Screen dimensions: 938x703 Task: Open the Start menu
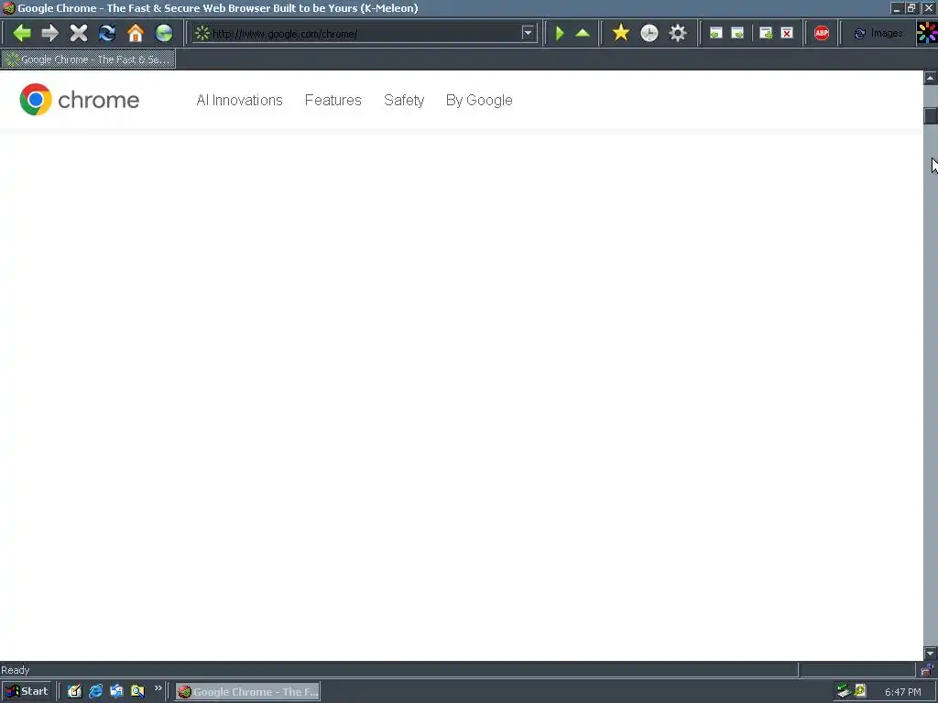tap(27, 692)
